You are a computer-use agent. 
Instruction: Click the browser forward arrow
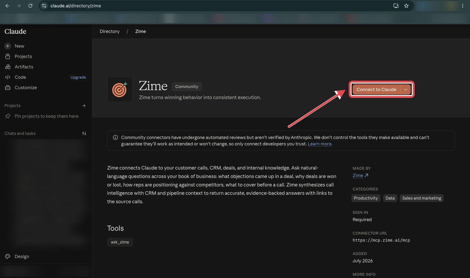coord(19,6)
